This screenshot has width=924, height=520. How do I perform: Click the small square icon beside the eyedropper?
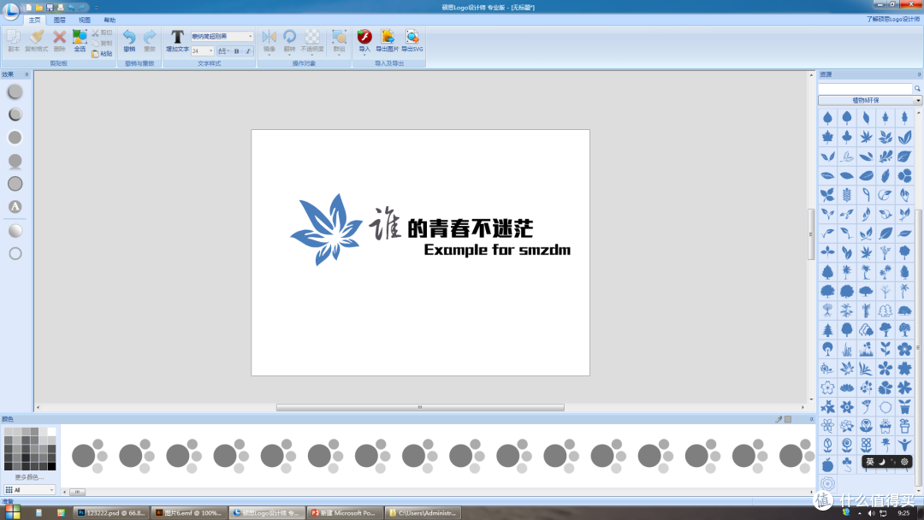click(x=788, y=419)
